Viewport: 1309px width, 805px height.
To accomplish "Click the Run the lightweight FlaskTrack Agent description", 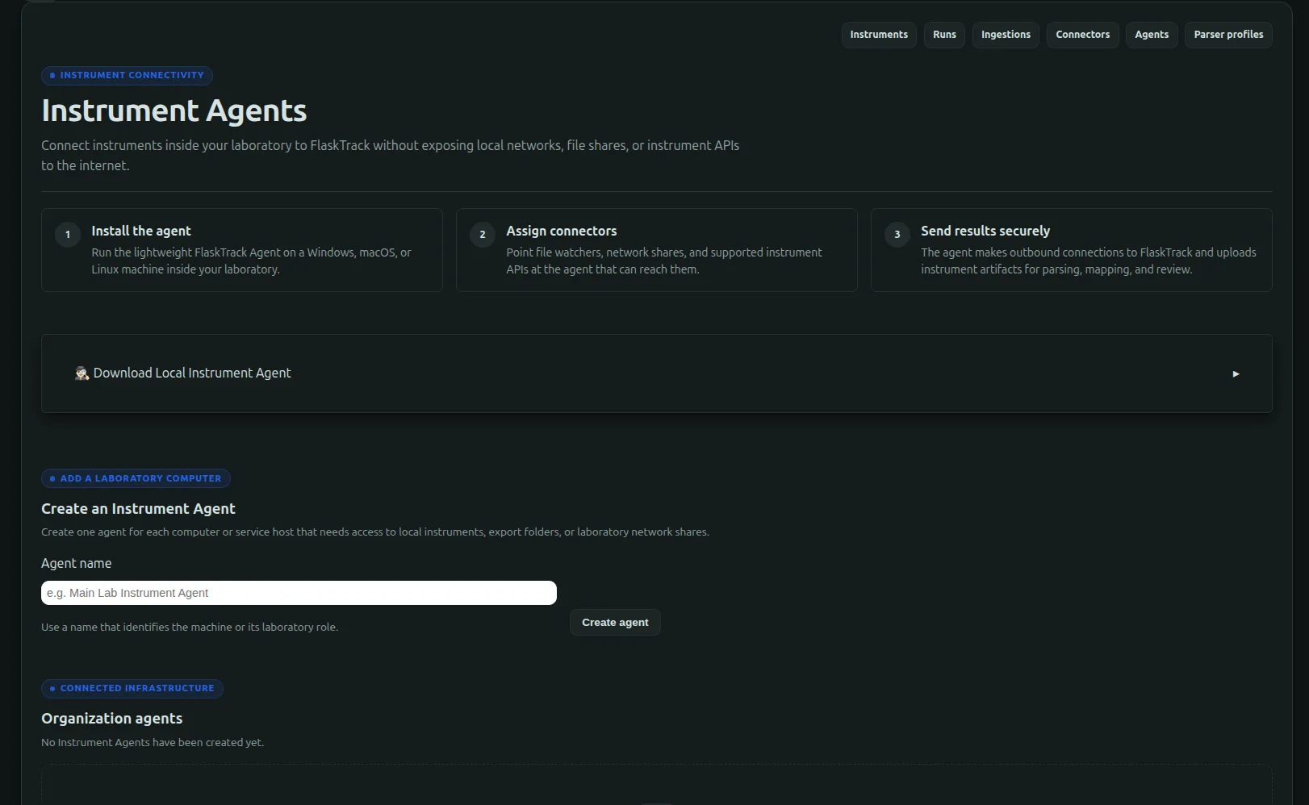I will [x=251, y=261].
